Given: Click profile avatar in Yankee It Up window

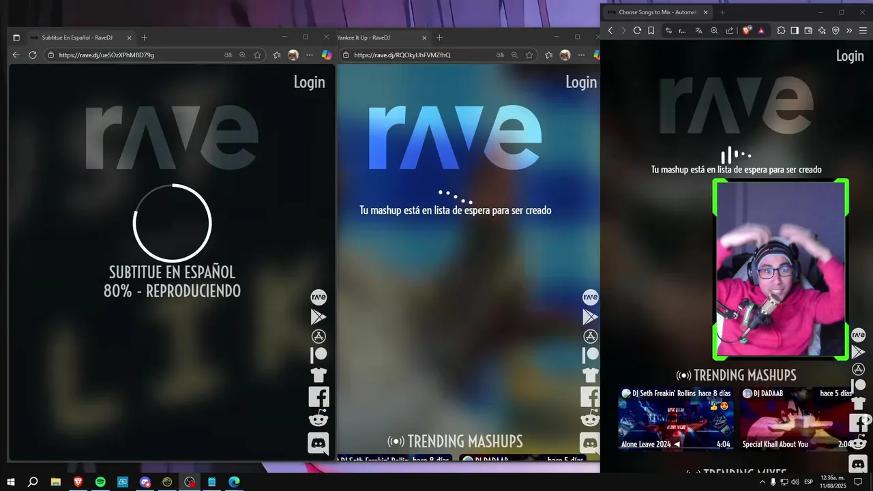Looking at the screenshot, I should (x=565, y=55).
